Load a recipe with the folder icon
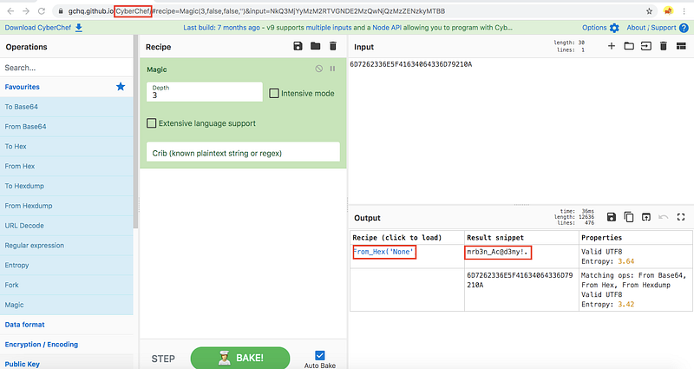 (x=315, y=46)
